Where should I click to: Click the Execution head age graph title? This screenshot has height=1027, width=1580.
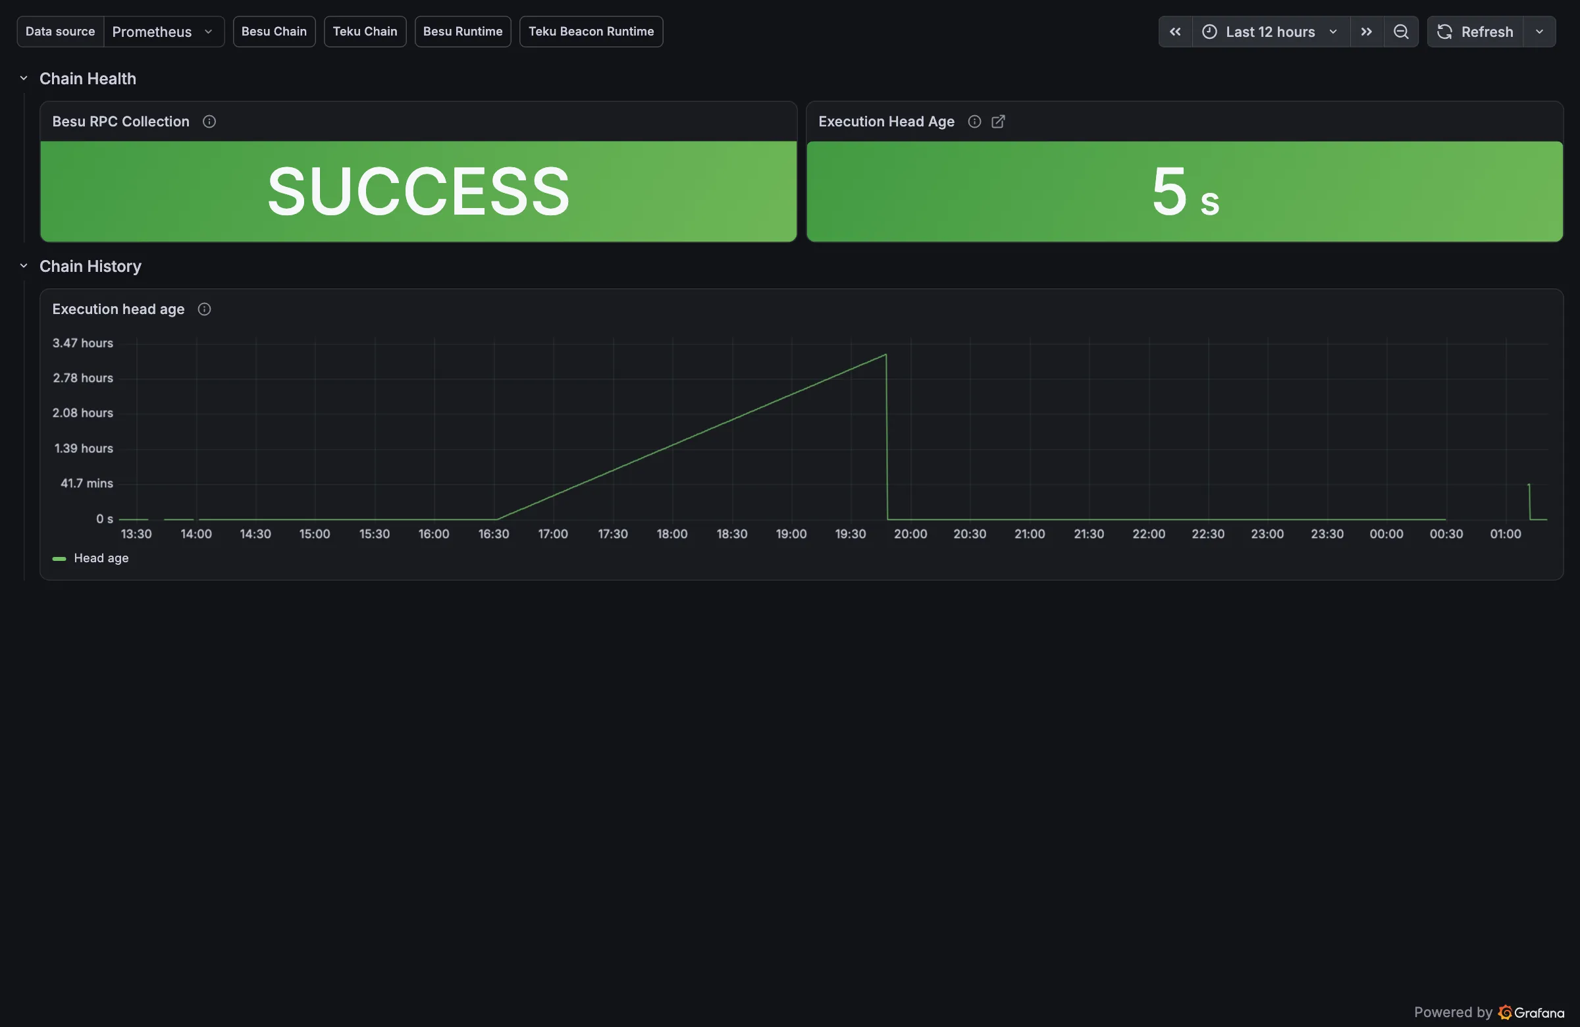[x=118, y=309]
